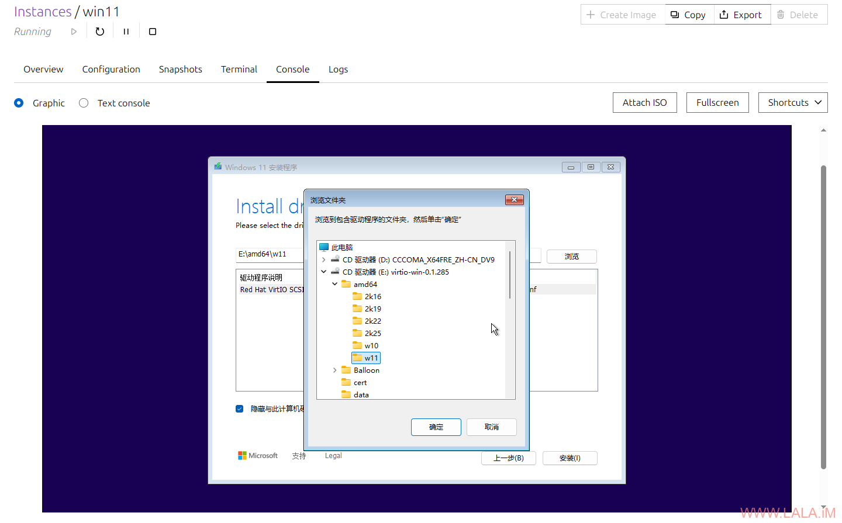Export the win11 instance
The width and height of the screenshot is (842, 523).
(741, 15)
